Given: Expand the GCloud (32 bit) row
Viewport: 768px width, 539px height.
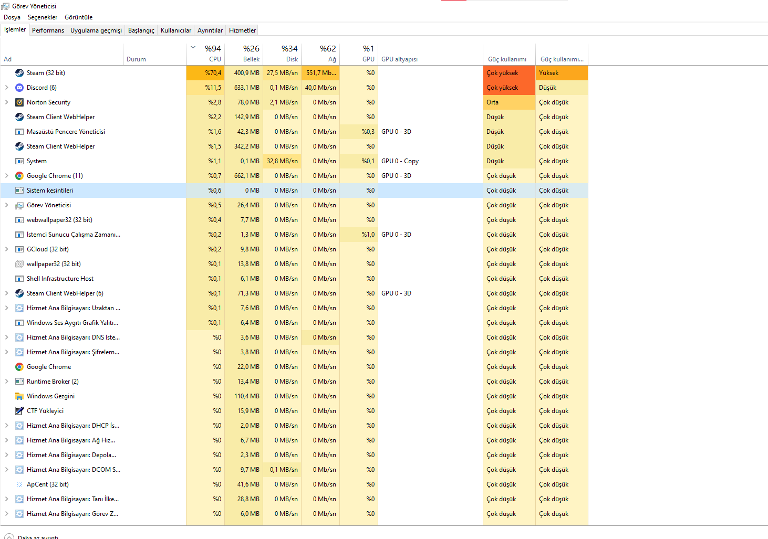Looking at the screenshot, I should point(6,249).
